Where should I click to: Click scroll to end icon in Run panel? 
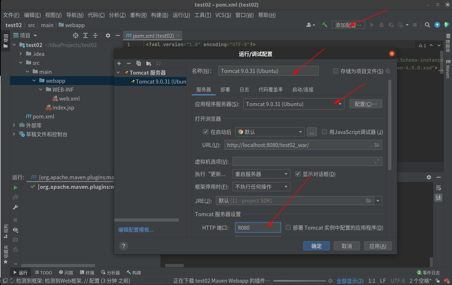pyautogui.click(x=438, y=198)
